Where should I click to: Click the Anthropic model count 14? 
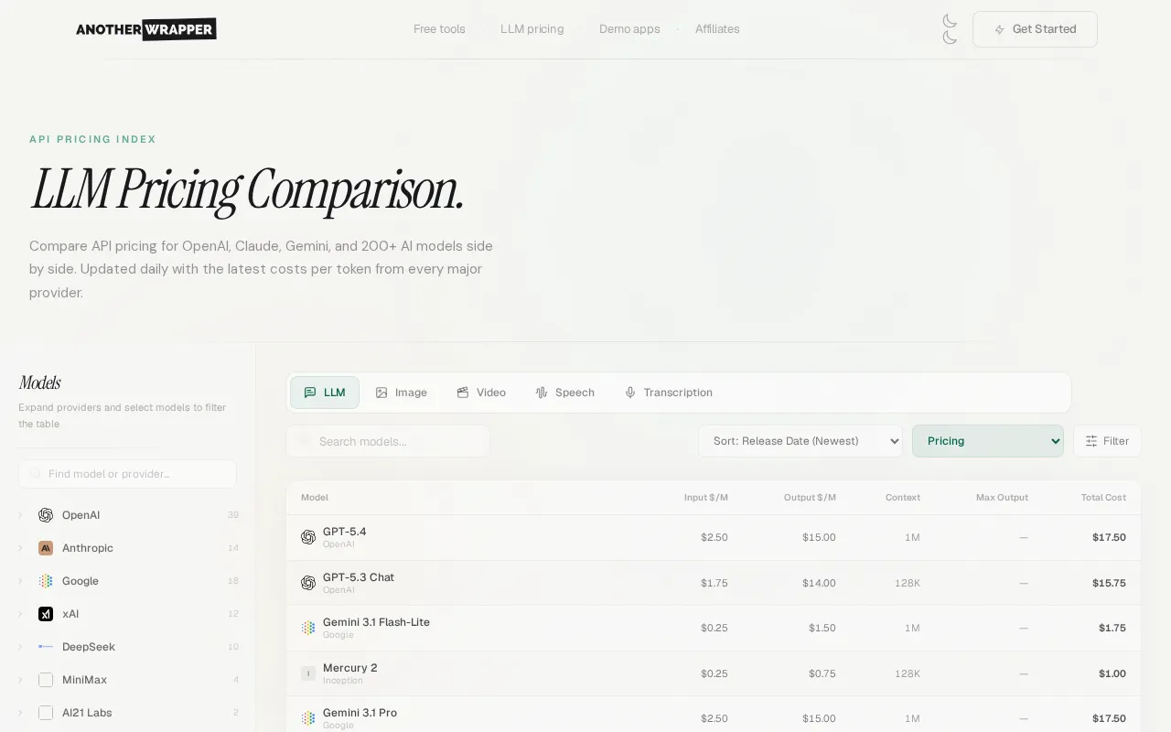click(233, 548)
